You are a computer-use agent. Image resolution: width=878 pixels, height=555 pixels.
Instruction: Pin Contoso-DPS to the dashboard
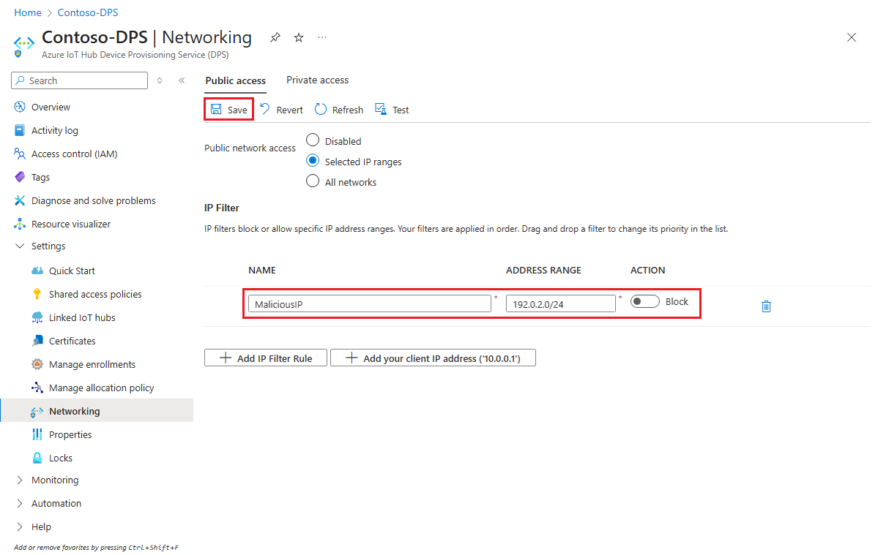[275, 37]
